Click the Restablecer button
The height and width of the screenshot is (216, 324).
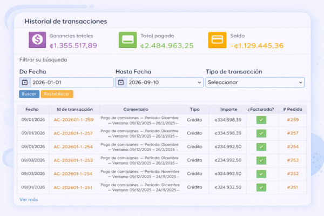(x=57, y=94)
